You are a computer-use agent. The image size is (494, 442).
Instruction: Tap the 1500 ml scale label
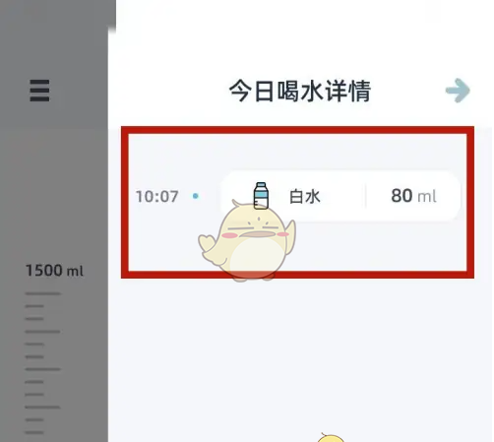click(55, 271)
